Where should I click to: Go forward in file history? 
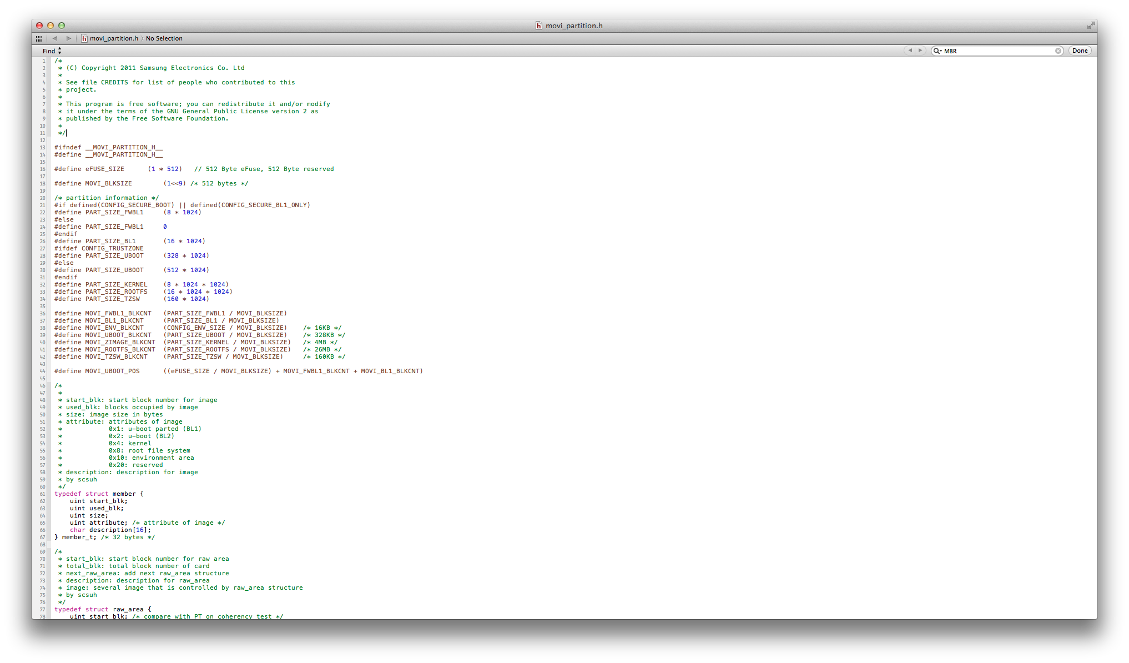click(68, 38)
